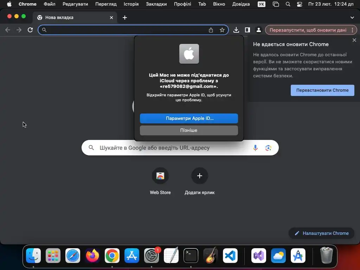Click the date and time in menu bar
The width and height of the screenshot is (360, 270).
[330, 4]
